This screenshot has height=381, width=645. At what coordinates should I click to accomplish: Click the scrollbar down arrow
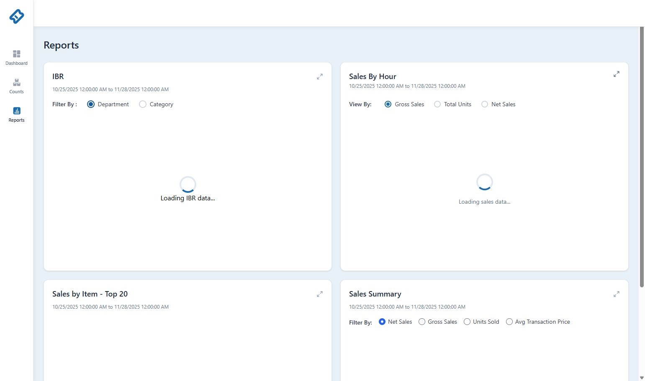[x=642, y=378]
